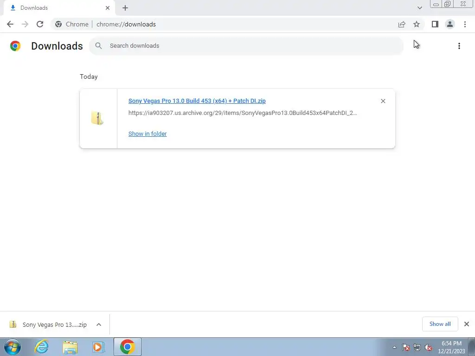Open Sony Vegas Pro 13.0 zip file link
This screenshot has width=475, height=356.
point(197,101)
